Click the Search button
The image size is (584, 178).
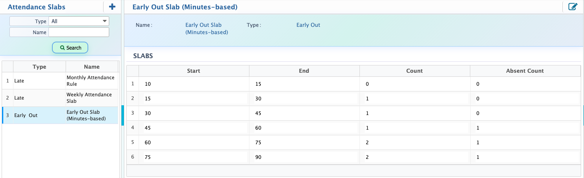[70, 48]
